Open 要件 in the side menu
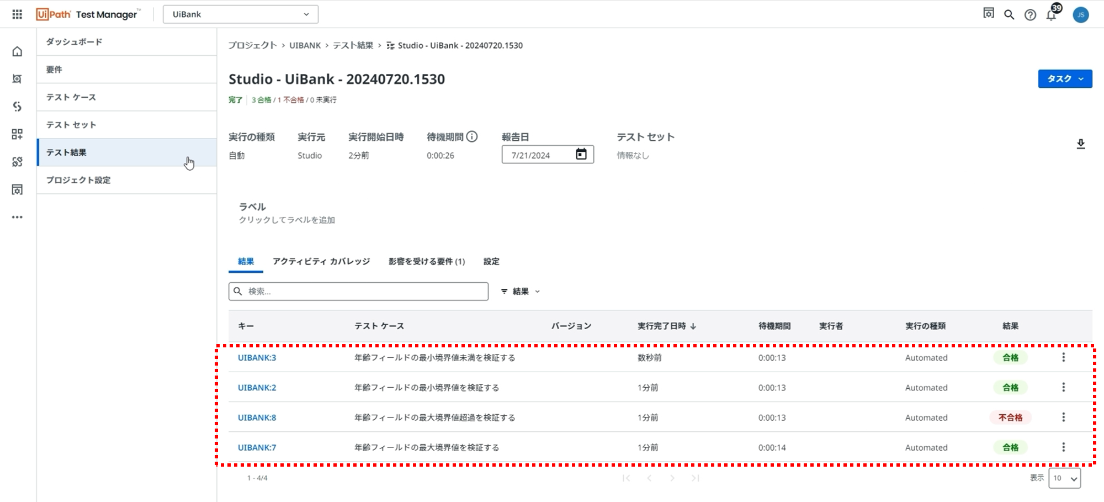This screenshot has width=1104, height=502. click(x=126, y=70)
